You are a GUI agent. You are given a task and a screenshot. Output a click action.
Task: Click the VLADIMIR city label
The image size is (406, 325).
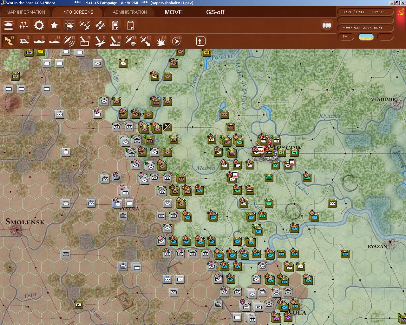pyautogui.click(x=383, y=99)
